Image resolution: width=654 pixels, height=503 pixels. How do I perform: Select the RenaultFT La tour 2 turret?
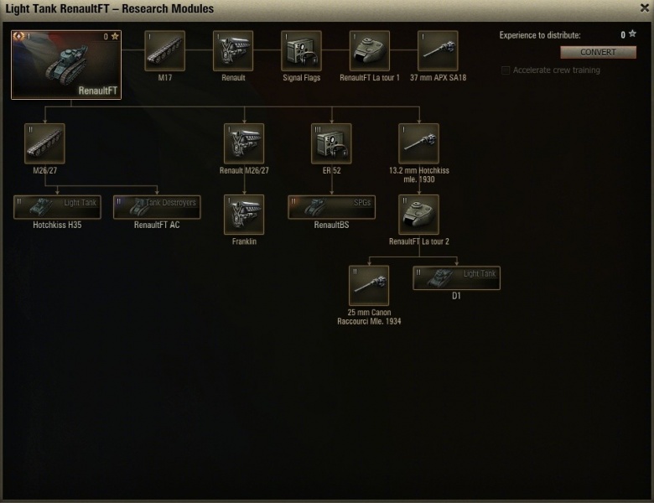click(418, 215)
